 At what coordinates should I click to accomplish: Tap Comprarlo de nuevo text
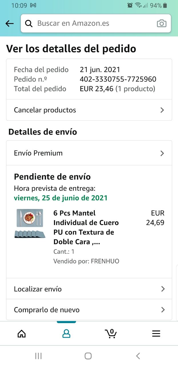click(47, 310)
